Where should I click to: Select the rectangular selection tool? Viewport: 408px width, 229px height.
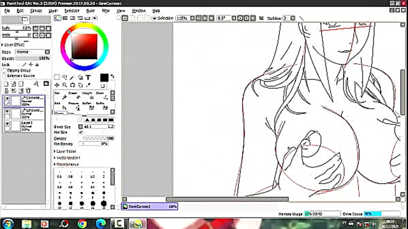tap(57, 77)
